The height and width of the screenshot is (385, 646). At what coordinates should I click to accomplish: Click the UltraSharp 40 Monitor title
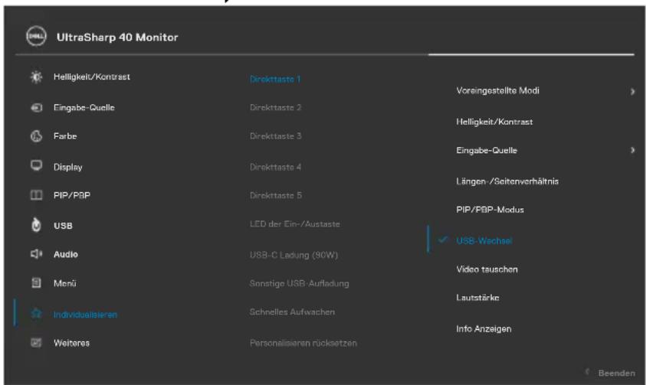tap(117, 37)
